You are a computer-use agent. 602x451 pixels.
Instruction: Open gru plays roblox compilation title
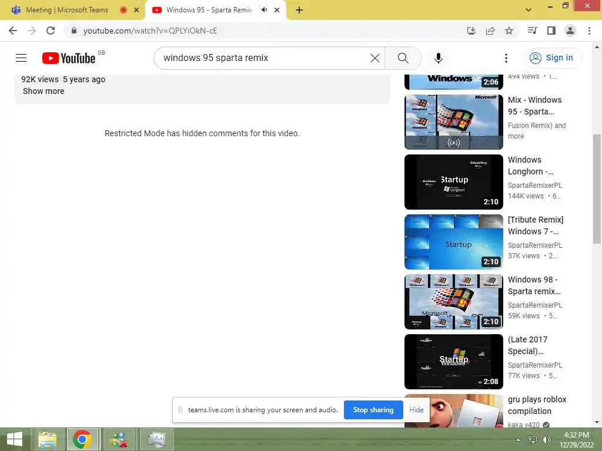click(x=537, y=405)
